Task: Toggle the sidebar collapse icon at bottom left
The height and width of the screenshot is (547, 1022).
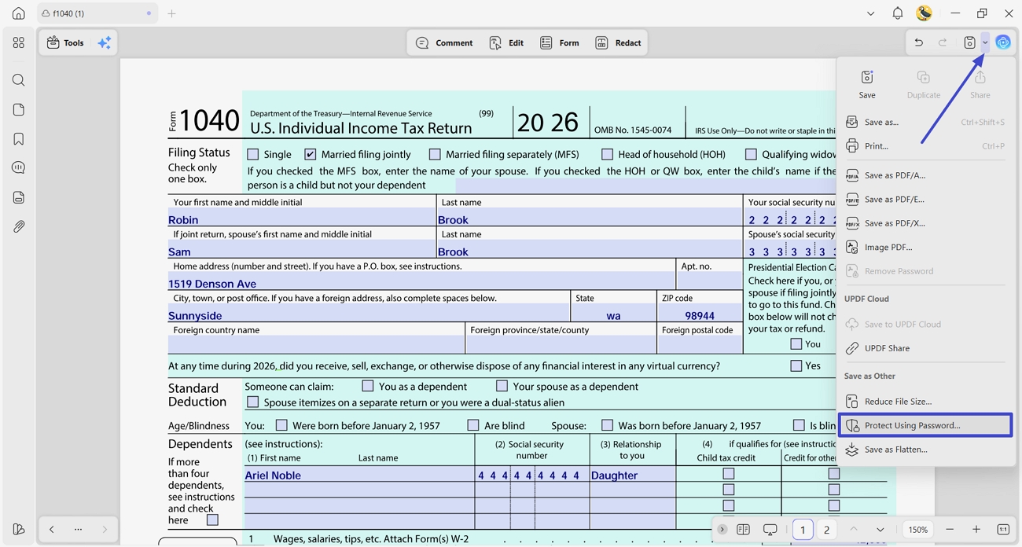Action: coord(18,530)
